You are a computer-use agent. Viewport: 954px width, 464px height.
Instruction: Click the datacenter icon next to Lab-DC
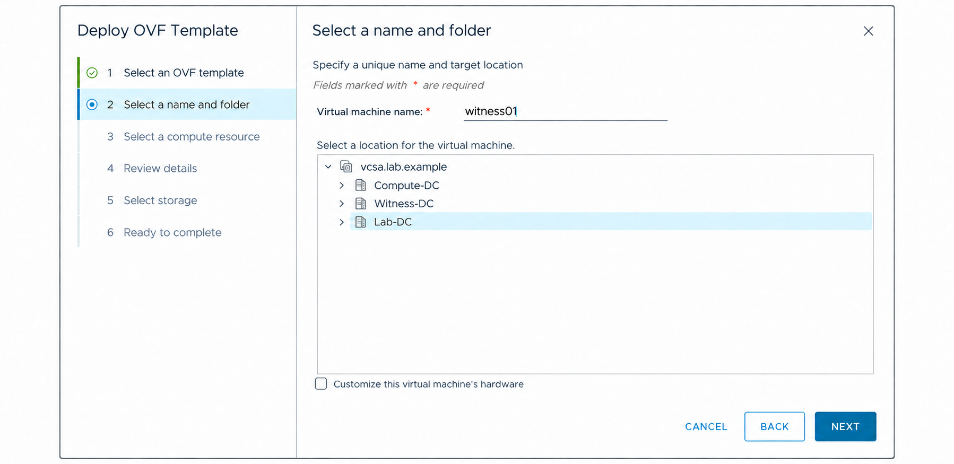tap(361, 222)
